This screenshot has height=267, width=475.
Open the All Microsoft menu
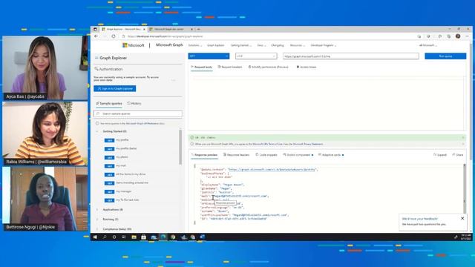[x=427, y=45]
